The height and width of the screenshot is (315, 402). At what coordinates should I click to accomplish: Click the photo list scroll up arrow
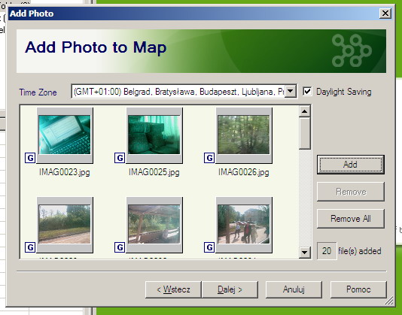(x=305, y=111)
